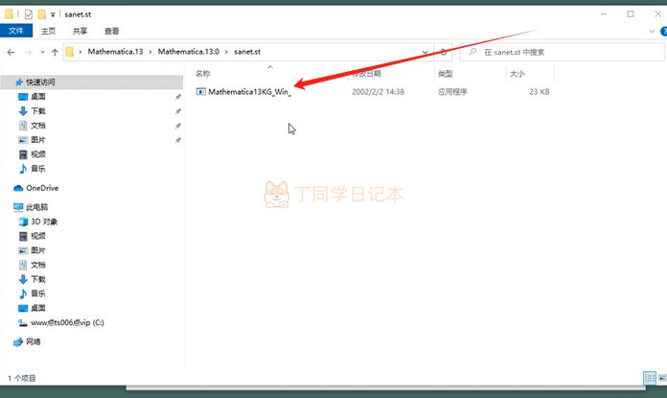Click the folder icon in title bar

(x=9, y=14)
